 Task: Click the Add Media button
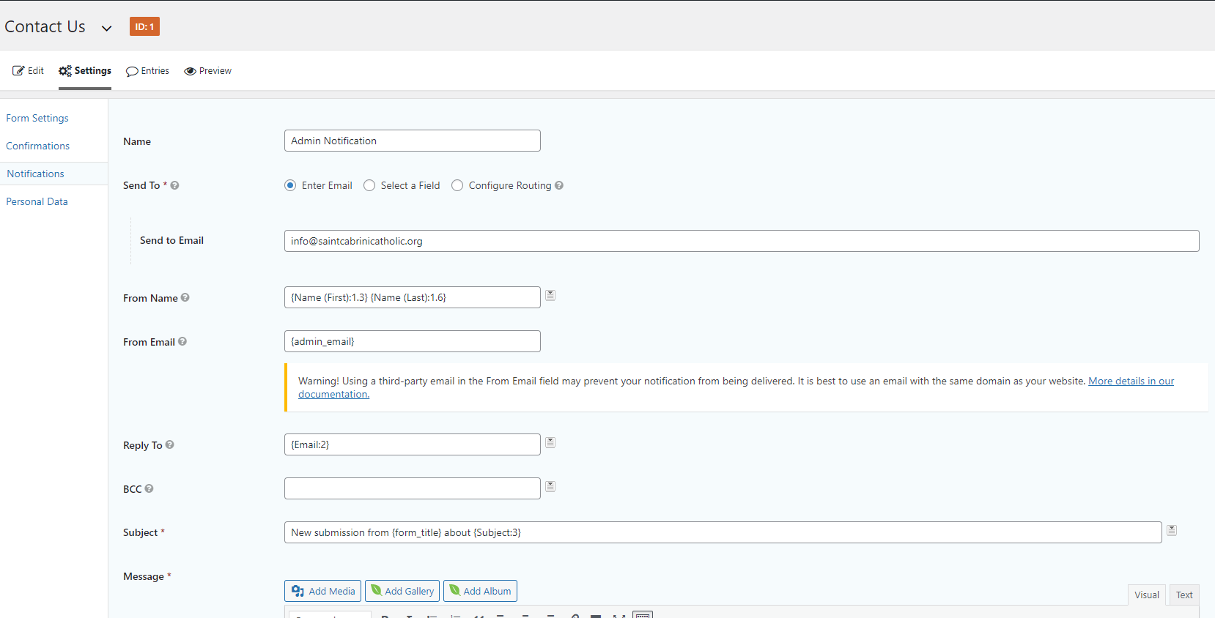[322, 591]
